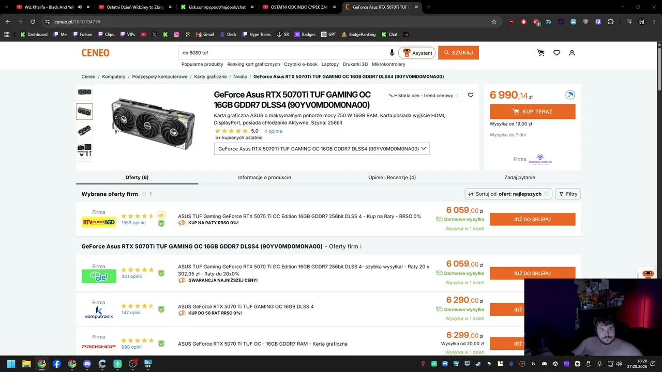The width and height of the screenshot is (662, 372).
Task: Open the 'Oferty (6)' tab
Action: (x=137, y=177)
